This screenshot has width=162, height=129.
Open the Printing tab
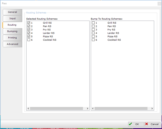pyautogui.click(x=12, y=38)
